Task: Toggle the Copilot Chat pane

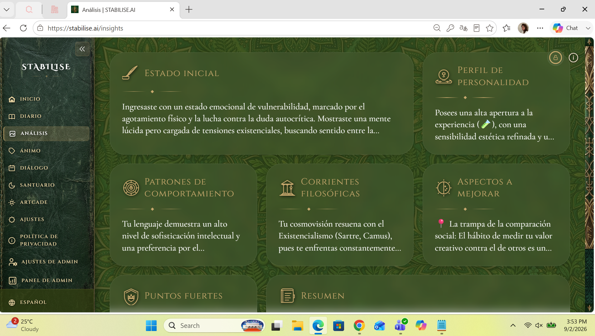Action: tap(566, 28)
